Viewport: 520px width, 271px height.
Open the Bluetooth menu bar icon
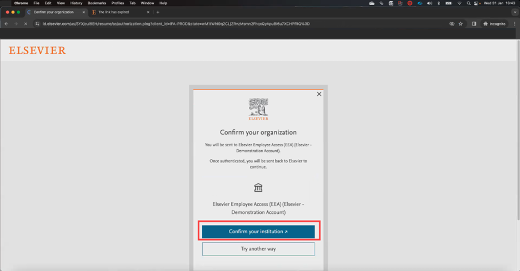click(439, 3)
